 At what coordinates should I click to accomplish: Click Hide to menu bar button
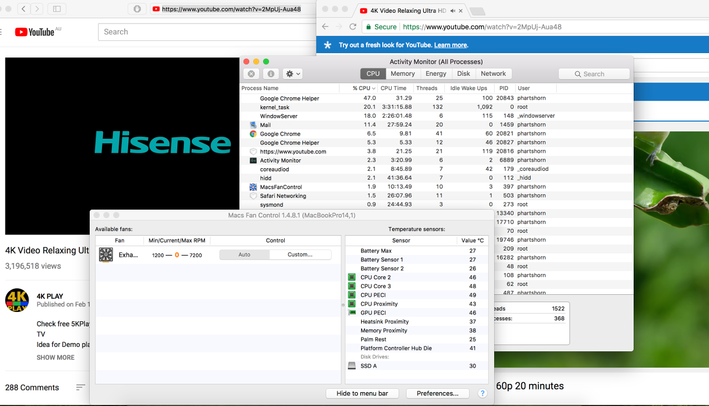pyautogui.click(x=362, y=393)
